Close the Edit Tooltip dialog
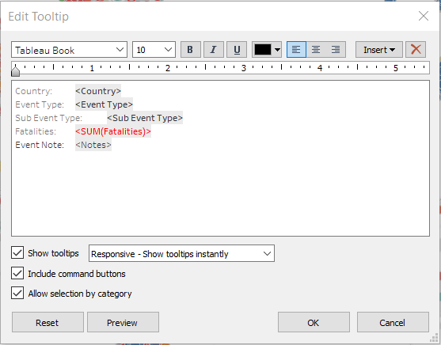Image resolution: width=441 pixels, height=345 pixels. pyautogui.click(x=424, y=16)
